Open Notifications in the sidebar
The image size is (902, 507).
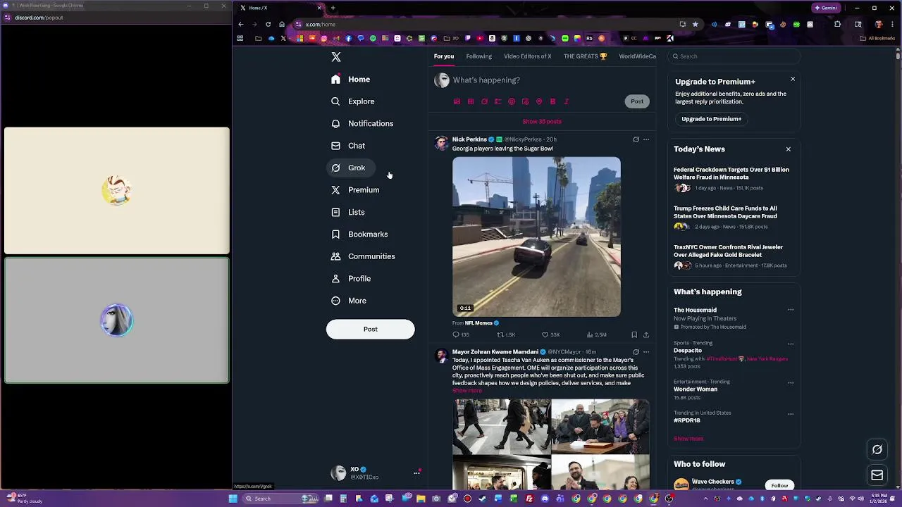(362, 123)
